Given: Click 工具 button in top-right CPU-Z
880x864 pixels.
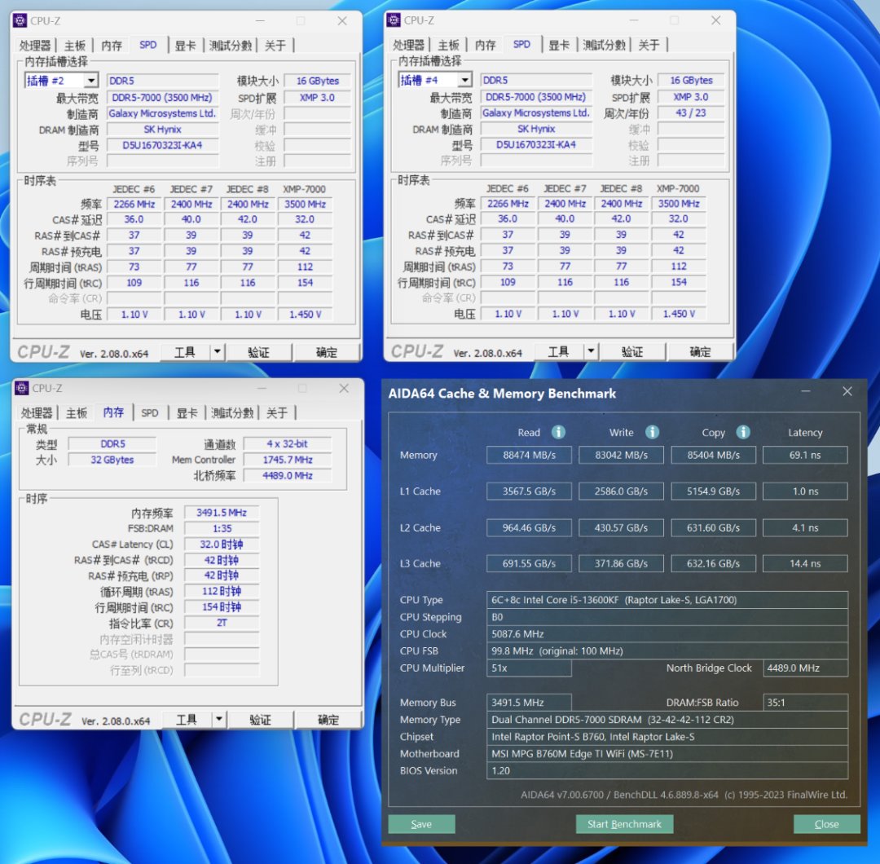Looking at the screenshot, I should coord(558,351).
